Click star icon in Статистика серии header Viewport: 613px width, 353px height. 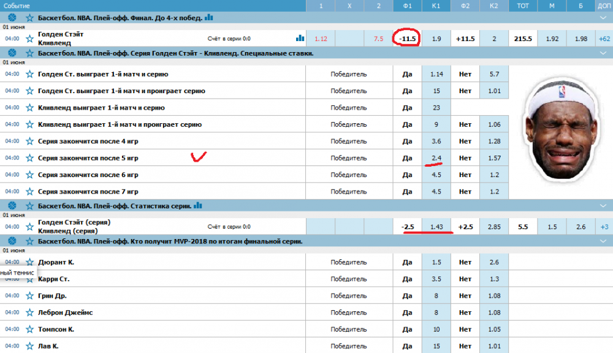pos(29,205)
